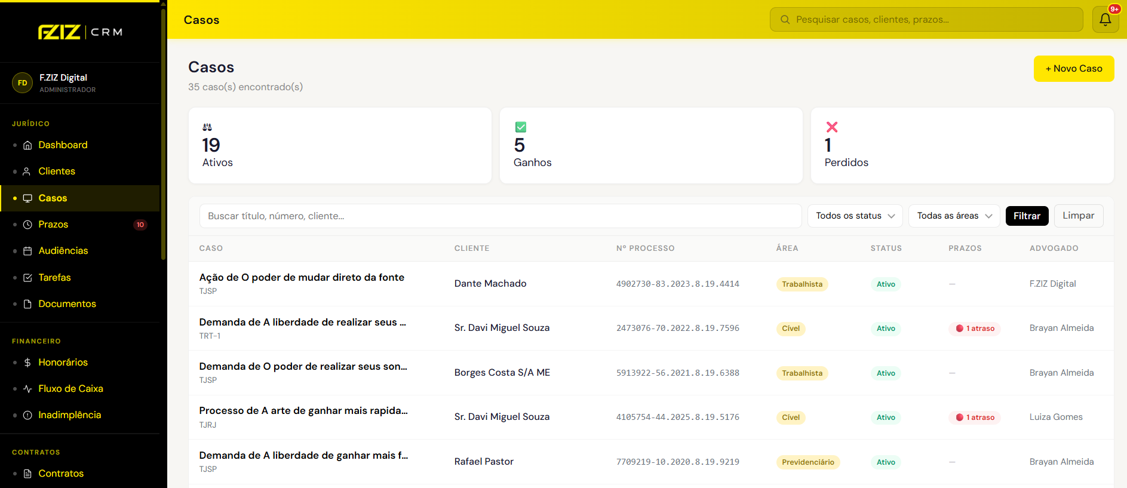The width and height of the screenshot is (1127, 488).
Task: Click 1 atraso badge in TRT-1 row
Action: [975, 329]
